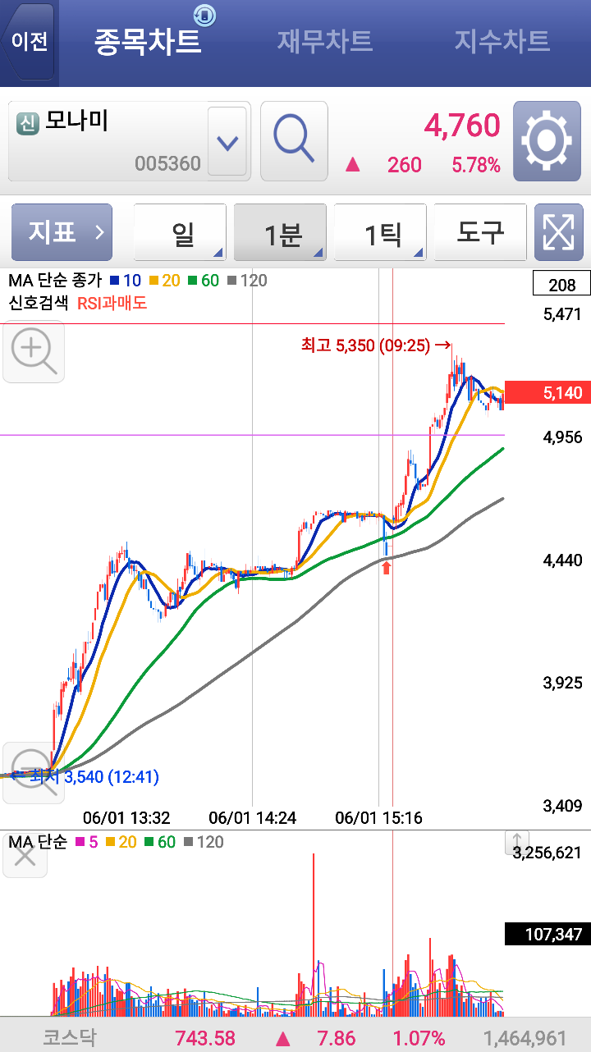Open the 지수차트 tab

click(502, 41)
